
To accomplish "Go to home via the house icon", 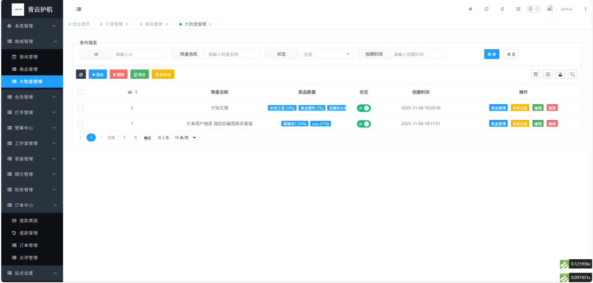I will tap(470, 9).
